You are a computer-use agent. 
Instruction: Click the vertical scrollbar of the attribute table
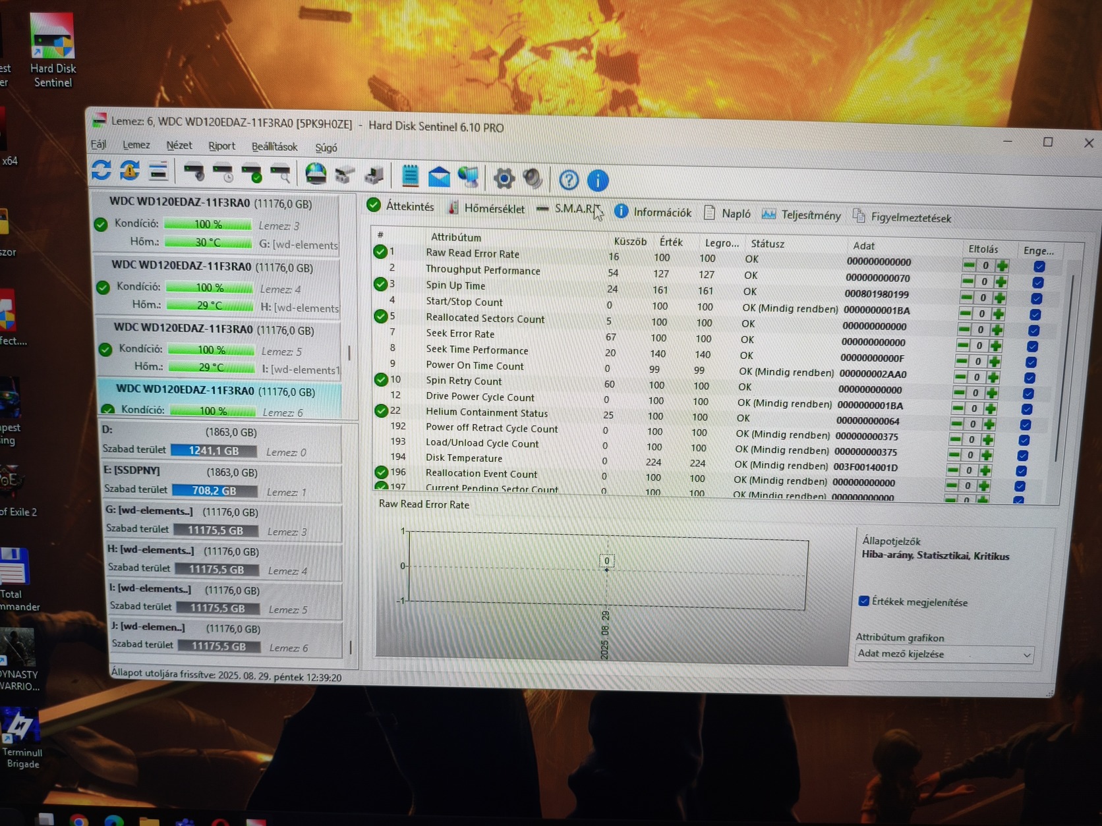click(x=1064, y=369)
